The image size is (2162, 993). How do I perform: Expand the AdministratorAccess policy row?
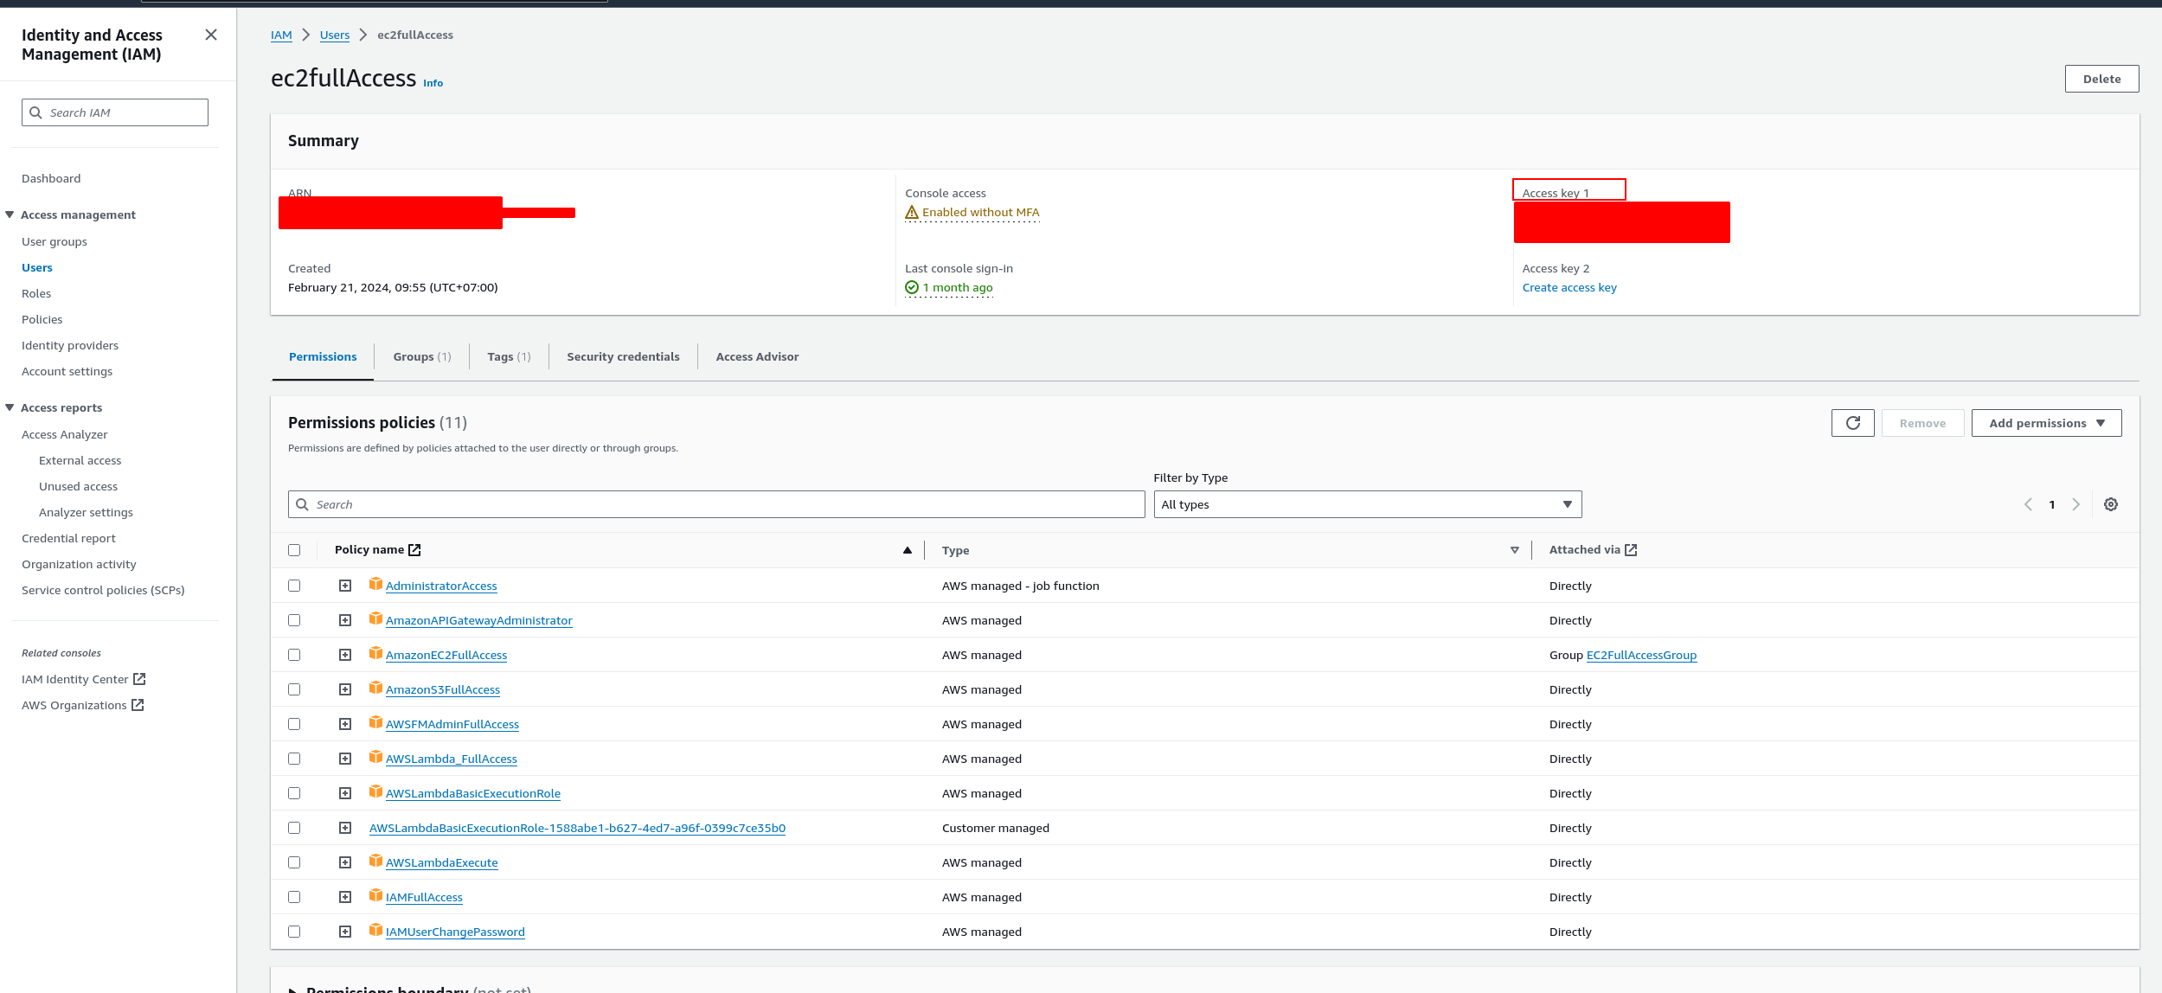(345, 586)
